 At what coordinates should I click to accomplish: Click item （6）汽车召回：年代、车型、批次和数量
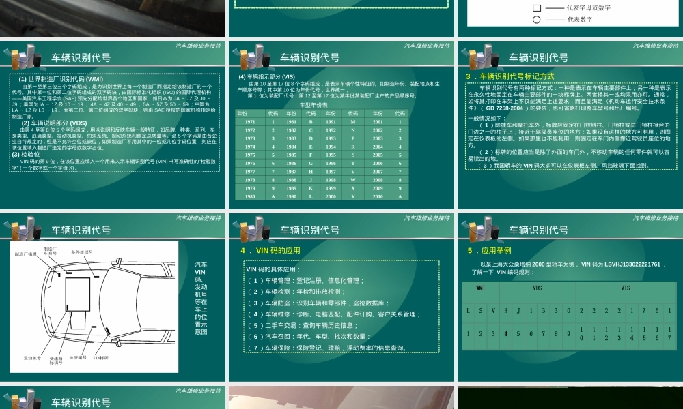coord(309,337)
